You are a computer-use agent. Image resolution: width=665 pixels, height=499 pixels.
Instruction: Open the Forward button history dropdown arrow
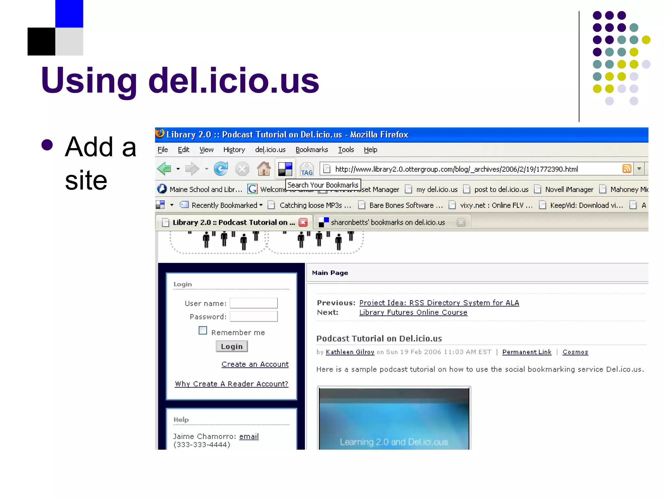click(x=207, y=169)
